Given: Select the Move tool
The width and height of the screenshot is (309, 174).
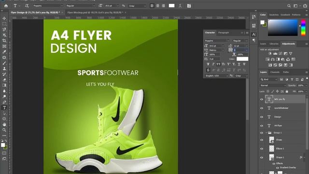Looking at the screenshot, I should coord(4,18).
